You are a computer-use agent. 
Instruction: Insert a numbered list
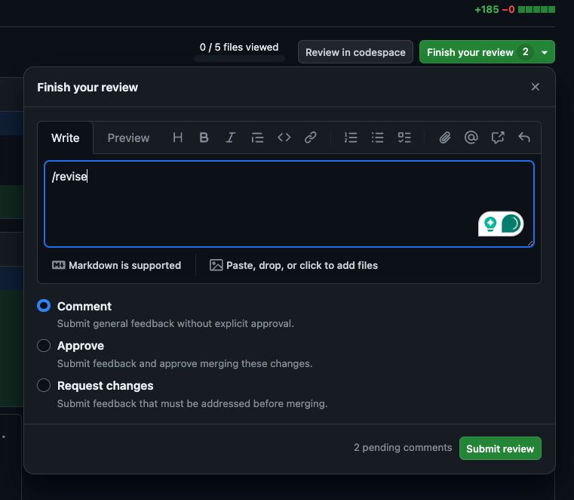tap(351, 137)
